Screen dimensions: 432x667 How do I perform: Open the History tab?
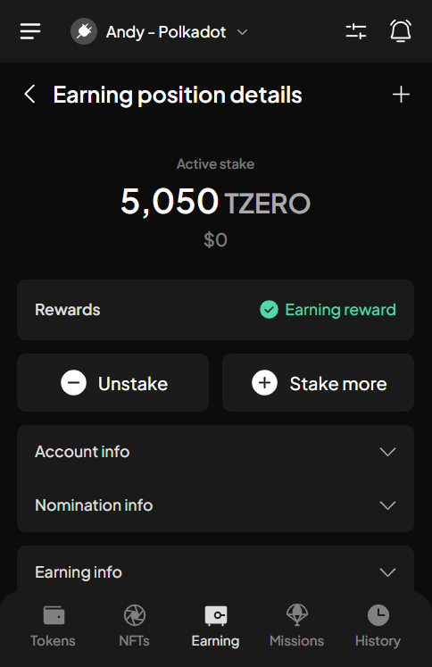click(378, 627)
